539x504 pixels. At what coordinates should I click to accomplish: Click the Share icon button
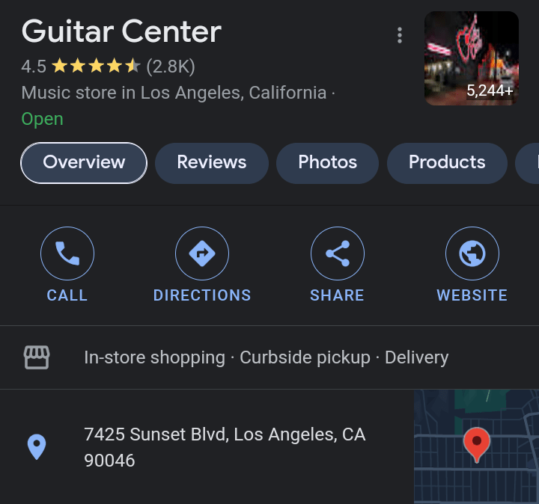click(337, 254)
